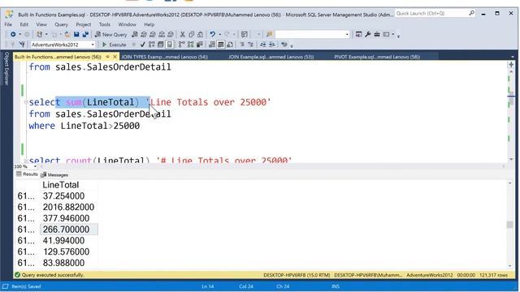Viewport: 520px width, 292px height.
Task: Switch to JOIN TYPES Example tab
Action: [x=164, y=57]
